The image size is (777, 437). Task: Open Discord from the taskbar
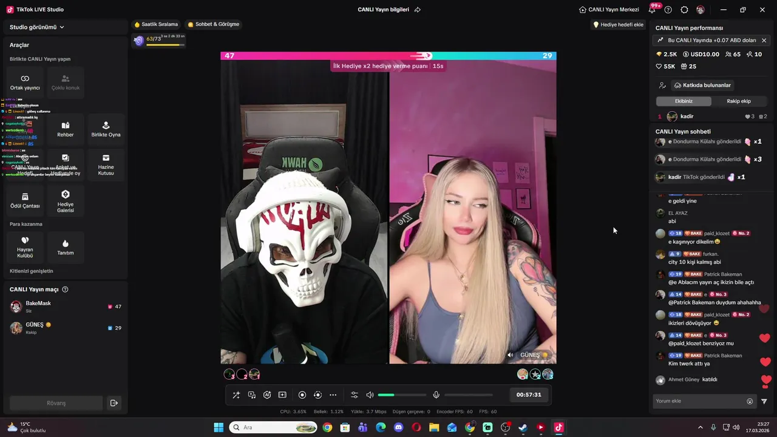[398, 427]
